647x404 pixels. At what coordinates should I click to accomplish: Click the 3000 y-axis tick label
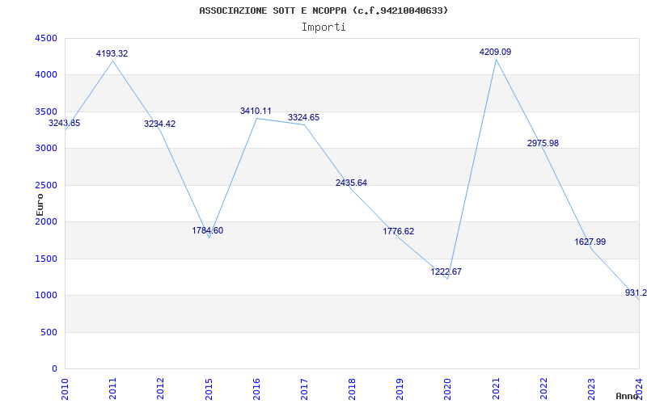click(46, 149)
